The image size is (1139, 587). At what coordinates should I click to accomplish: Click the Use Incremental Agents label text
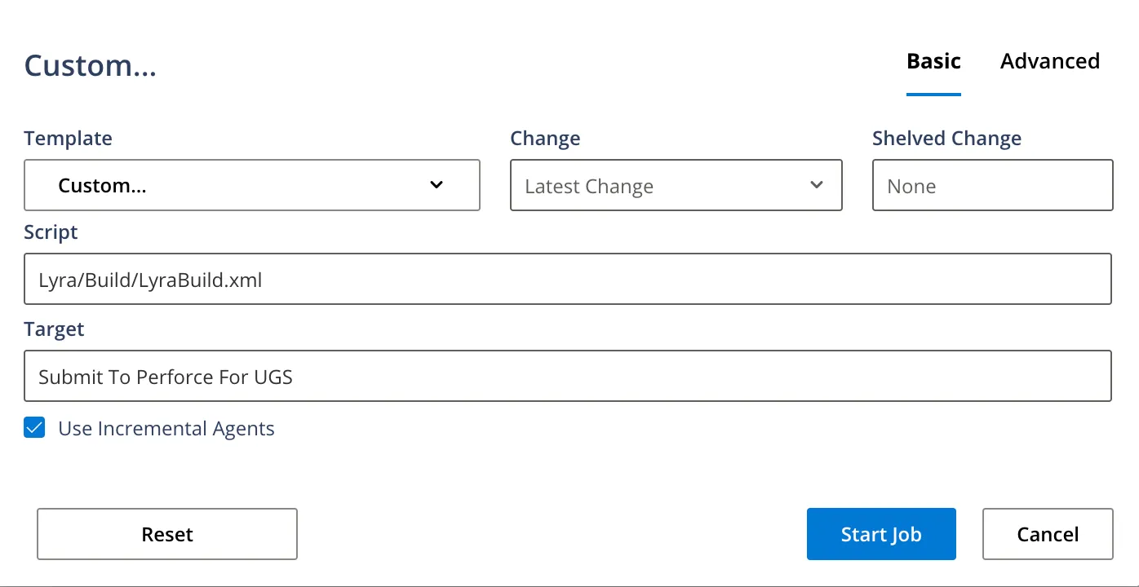(166, 429)
